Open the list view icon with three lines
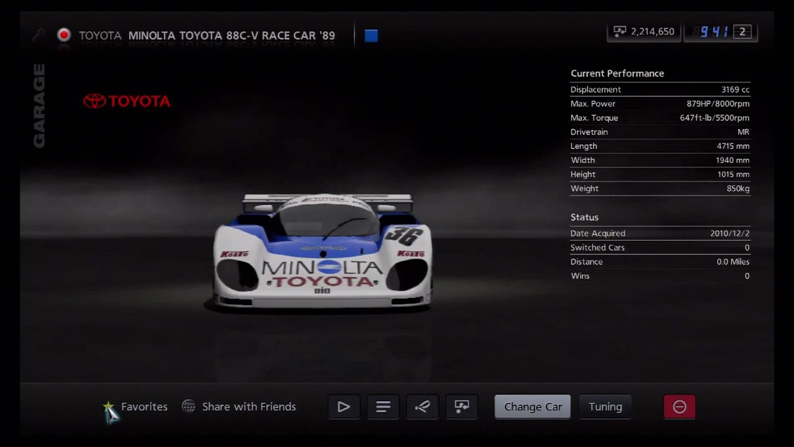The height and width of the screenshot is (447, 794). coord(383,407)
